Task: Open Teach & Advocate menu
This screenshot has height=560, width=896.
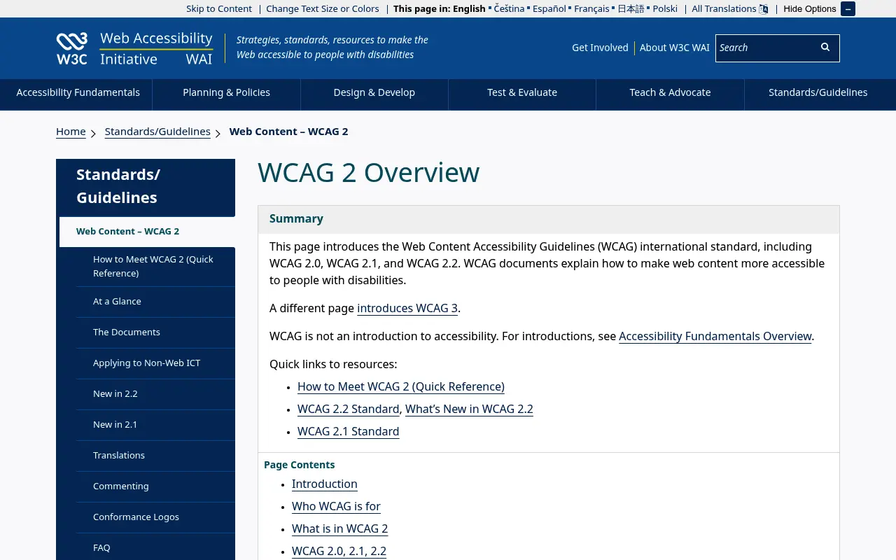Action: coord(670,92)
